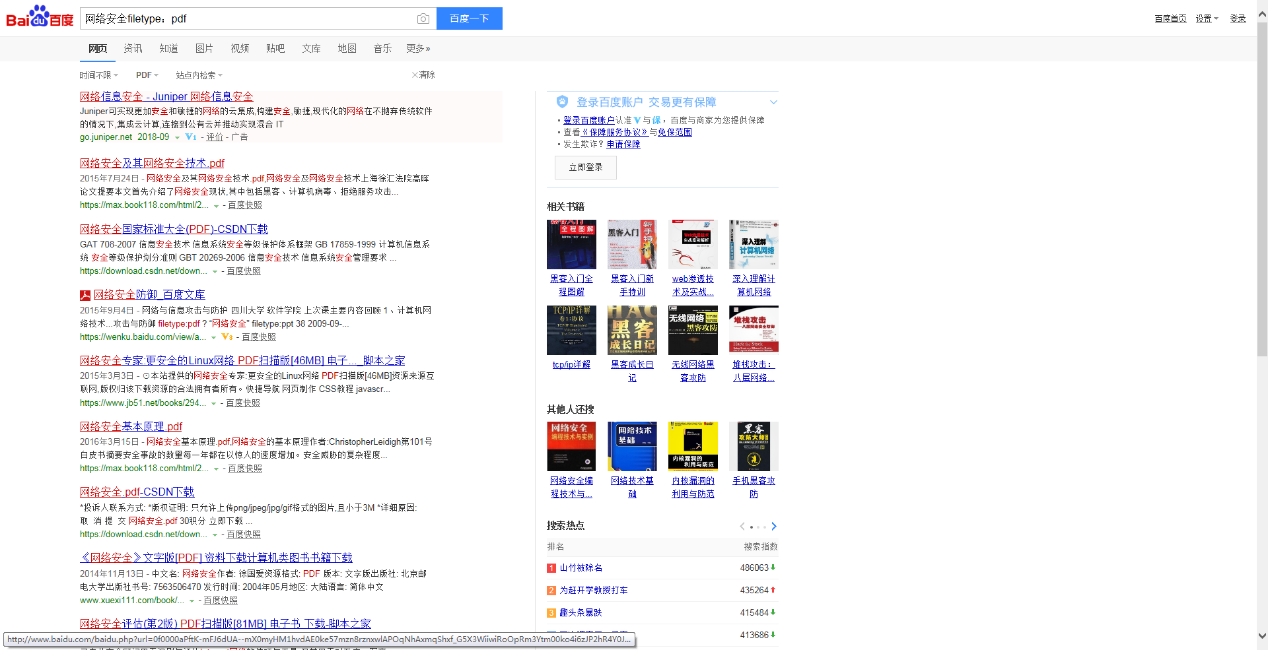Click the 登录 link at top right

click(x=1238, y=18)
